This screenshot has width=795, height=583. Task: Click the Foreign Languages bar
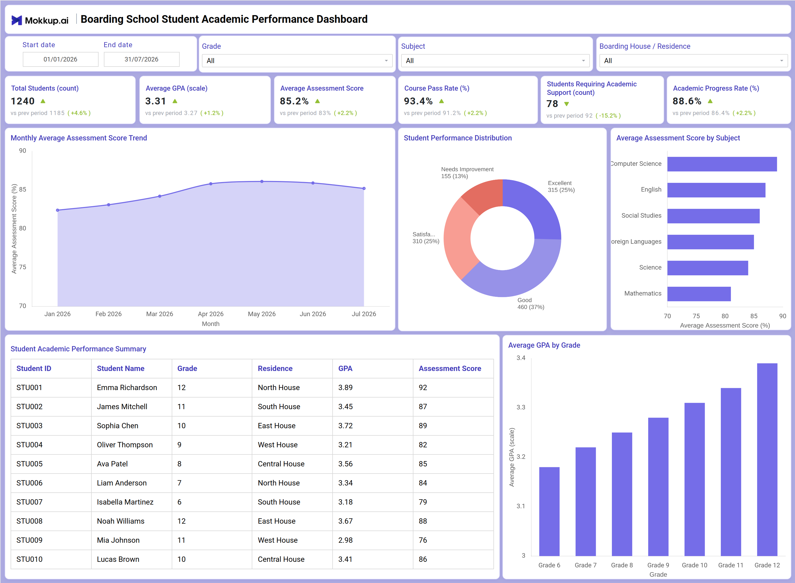[711, 242]
